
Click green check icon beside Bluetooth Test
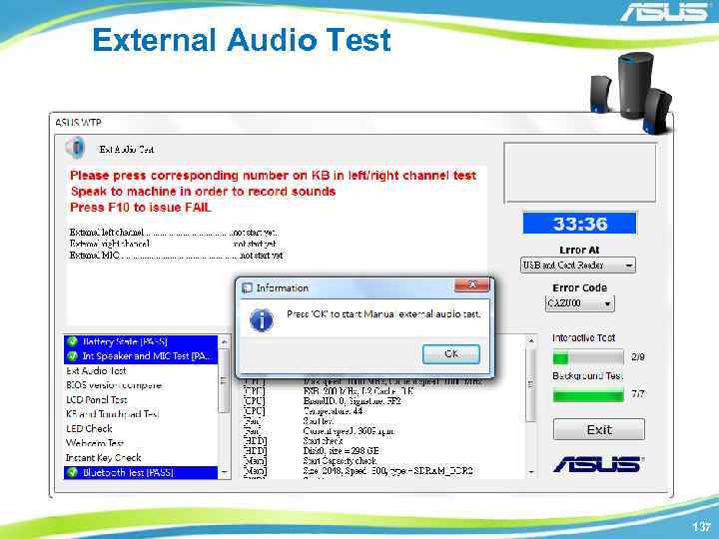coord(73,472)
